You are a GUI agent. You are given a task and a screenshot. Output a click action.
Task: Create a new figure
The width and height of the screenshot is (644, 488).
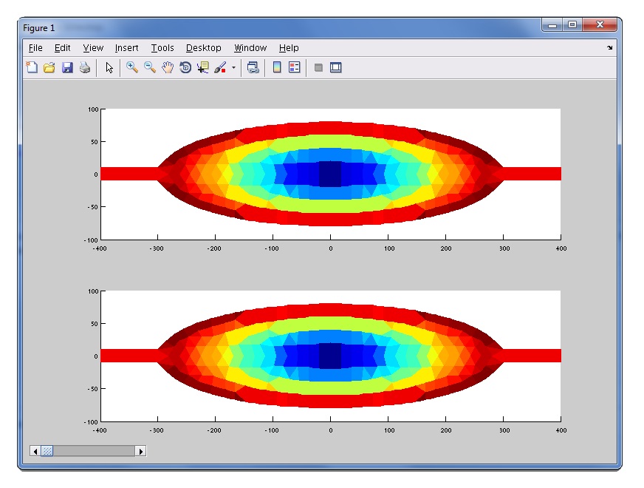click(32, 67)
